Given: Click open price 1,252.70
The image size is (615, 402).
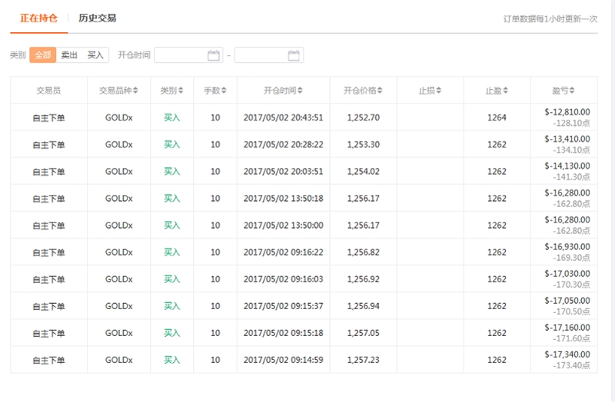Looking at the screenshot, I should tap(363, 117).
